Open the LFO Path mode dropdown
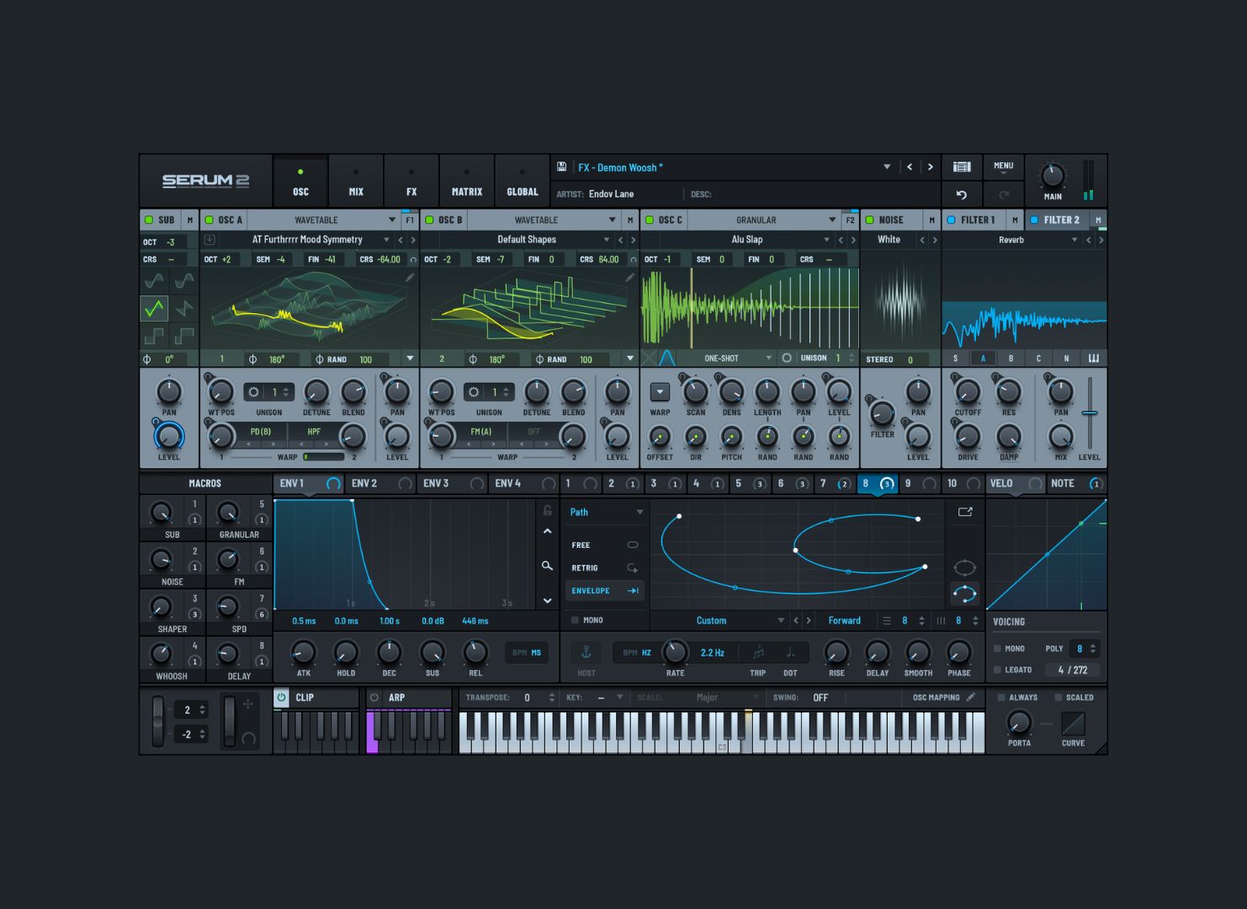Viewport: 1247px width, 909px height. (639, 512)
